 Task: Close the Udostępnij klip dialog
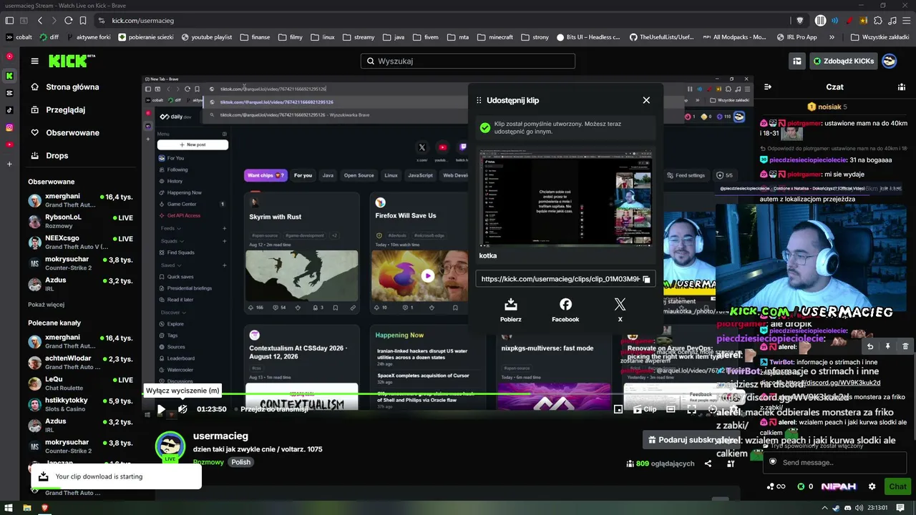[x=646, y=100]
